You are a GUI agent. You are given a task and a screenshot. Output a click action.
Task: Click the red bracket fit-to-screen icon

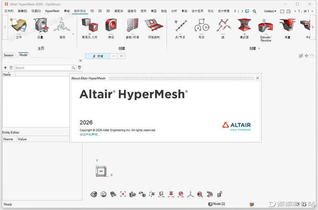(x=123, y=194)
